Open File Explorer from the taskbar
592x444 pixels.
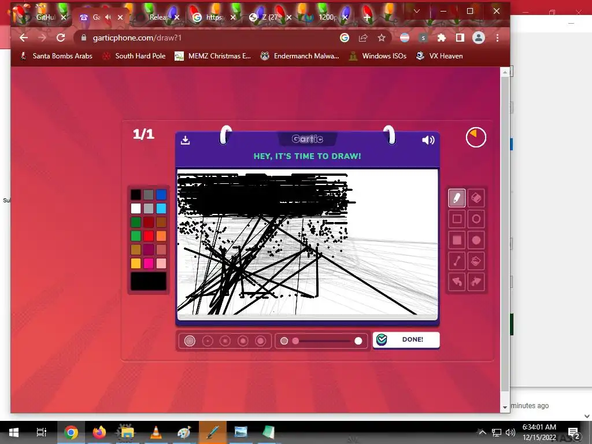(128, 432)
